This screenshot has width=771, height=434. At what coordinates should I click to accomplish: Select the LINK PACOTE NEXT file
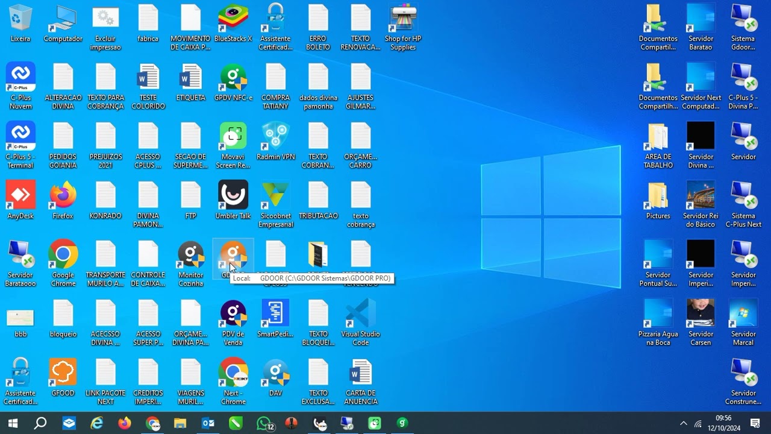[105, 382]
